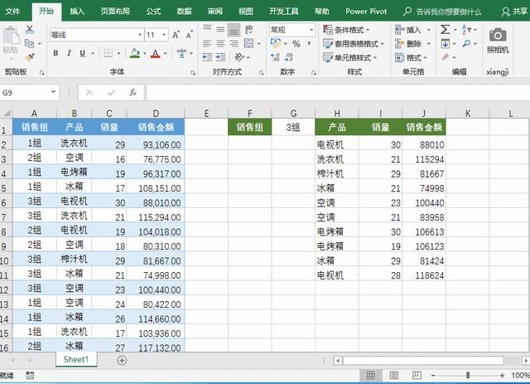Increase font size with large A

pyautogui.click(x=176, y=35)
